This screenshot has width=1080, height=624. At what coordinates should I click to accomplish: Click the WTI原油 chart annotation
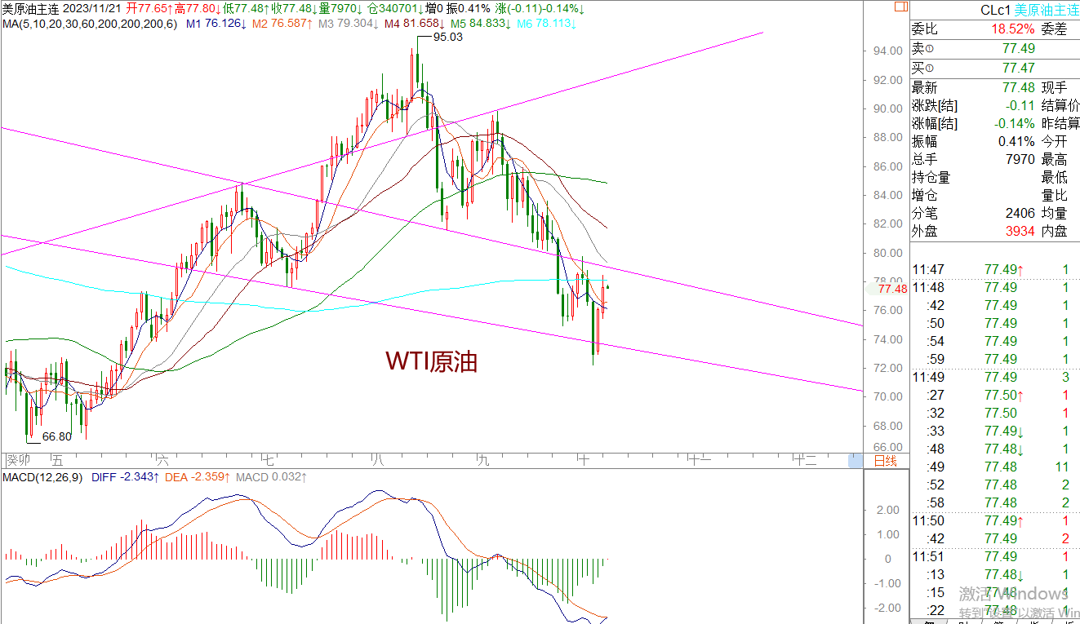(431, 361)
